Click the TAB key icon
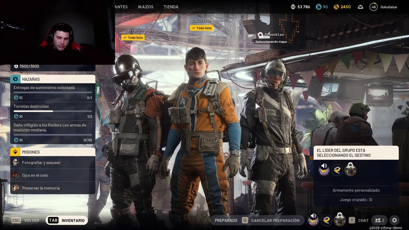 point(53,220)
